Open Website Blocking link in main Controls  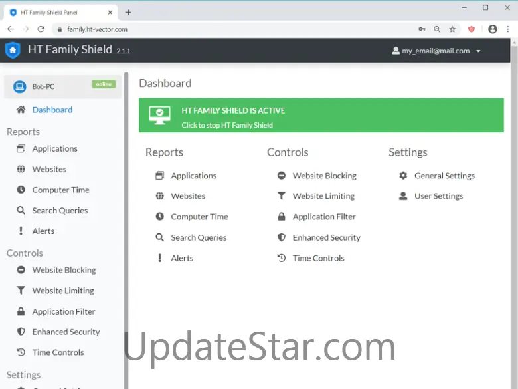[x=324, y=176]
